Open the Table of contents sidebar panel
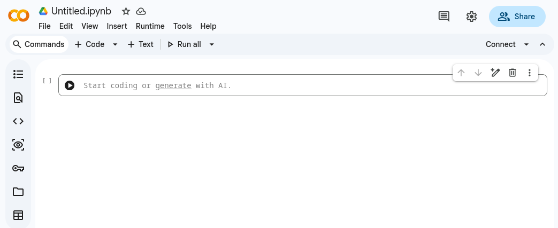Viewport: 558px width, 228px height. pos(18,74)
